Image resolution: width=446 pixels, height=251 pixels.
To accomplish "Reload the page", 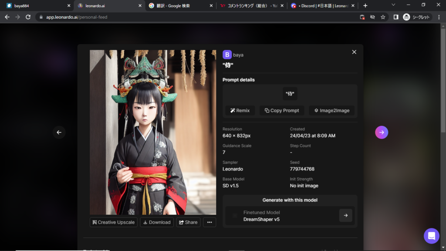I will coord(28,17).
